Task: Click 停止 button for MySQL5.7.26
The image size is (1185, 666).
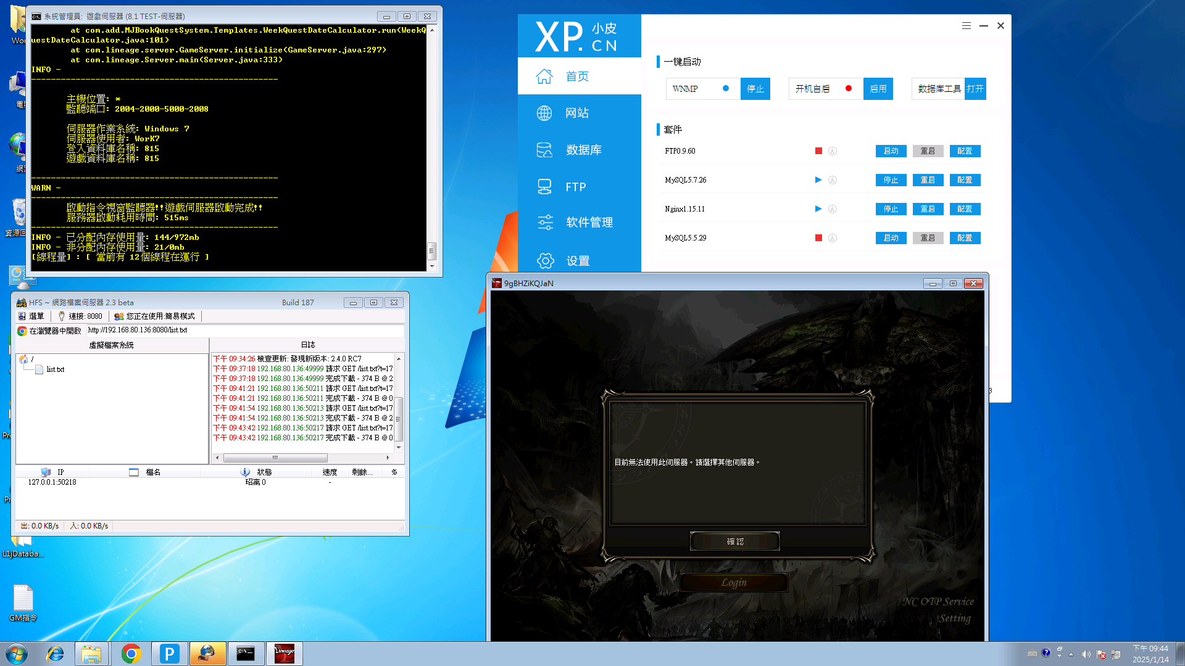Action: (x=891, y=180)
